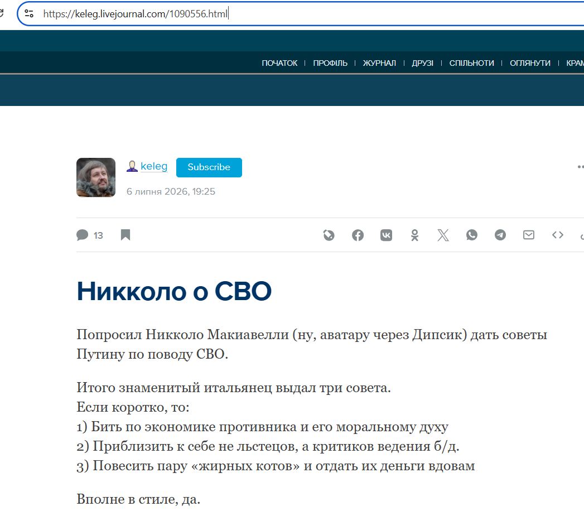Screen dimensions: 584x521
Task: Share the post via Telegram
Action: point(500,235)
